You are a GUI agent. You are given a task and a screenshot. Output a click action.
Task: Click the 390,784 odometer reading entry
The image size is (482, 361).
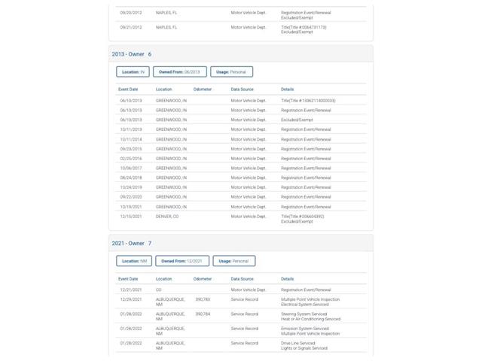coord(203,314)
